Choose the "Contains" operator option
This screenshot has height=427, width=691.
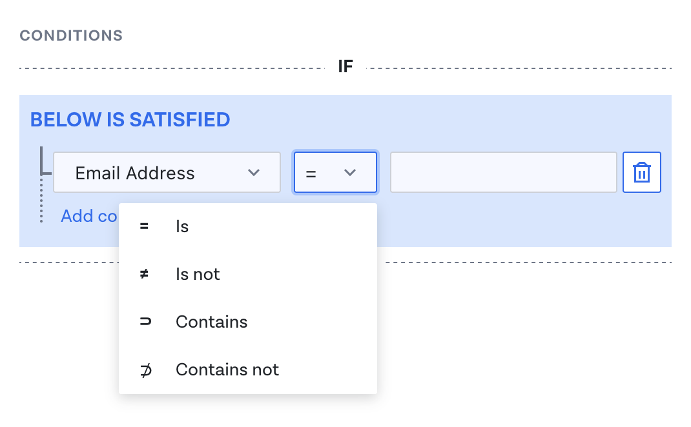[211, 321]
